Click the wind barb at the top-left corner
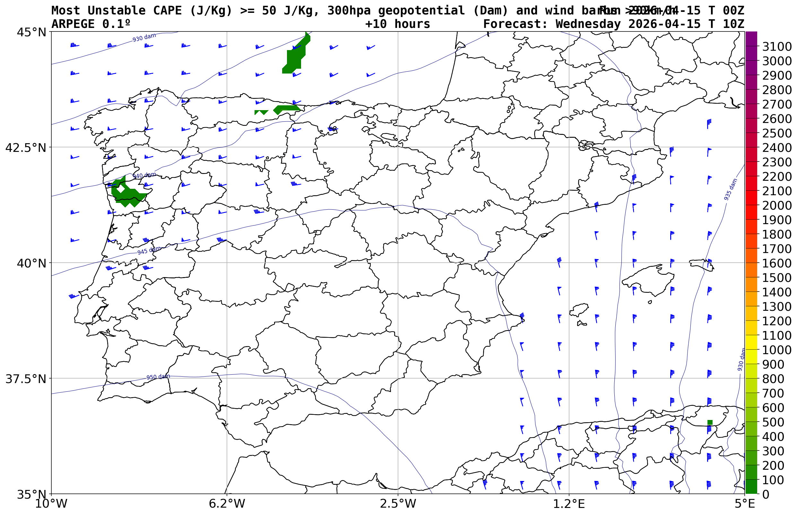797x515 pixels. click(74, 45)
